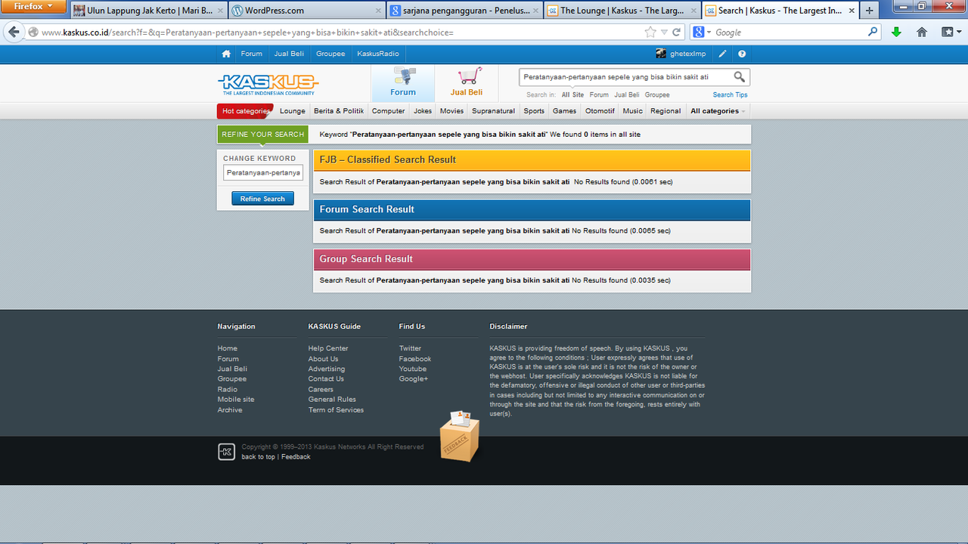
Task: Switch to The Lounge Kaskus tab
Action: [x=622, y=11]
